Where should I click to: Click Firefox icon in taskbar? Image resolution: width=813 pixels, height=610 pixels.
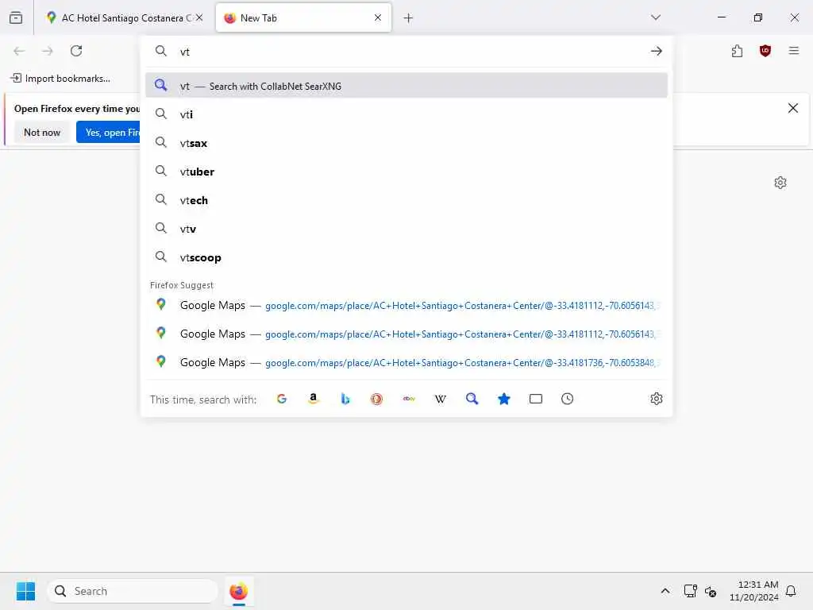coord(238,591)
